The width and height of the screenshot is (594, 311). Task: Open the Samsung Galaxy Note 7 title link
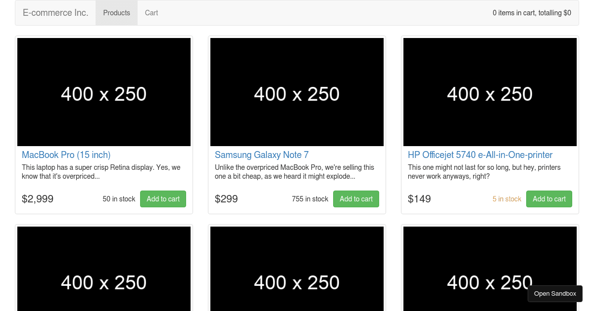[x=261, y=155]
